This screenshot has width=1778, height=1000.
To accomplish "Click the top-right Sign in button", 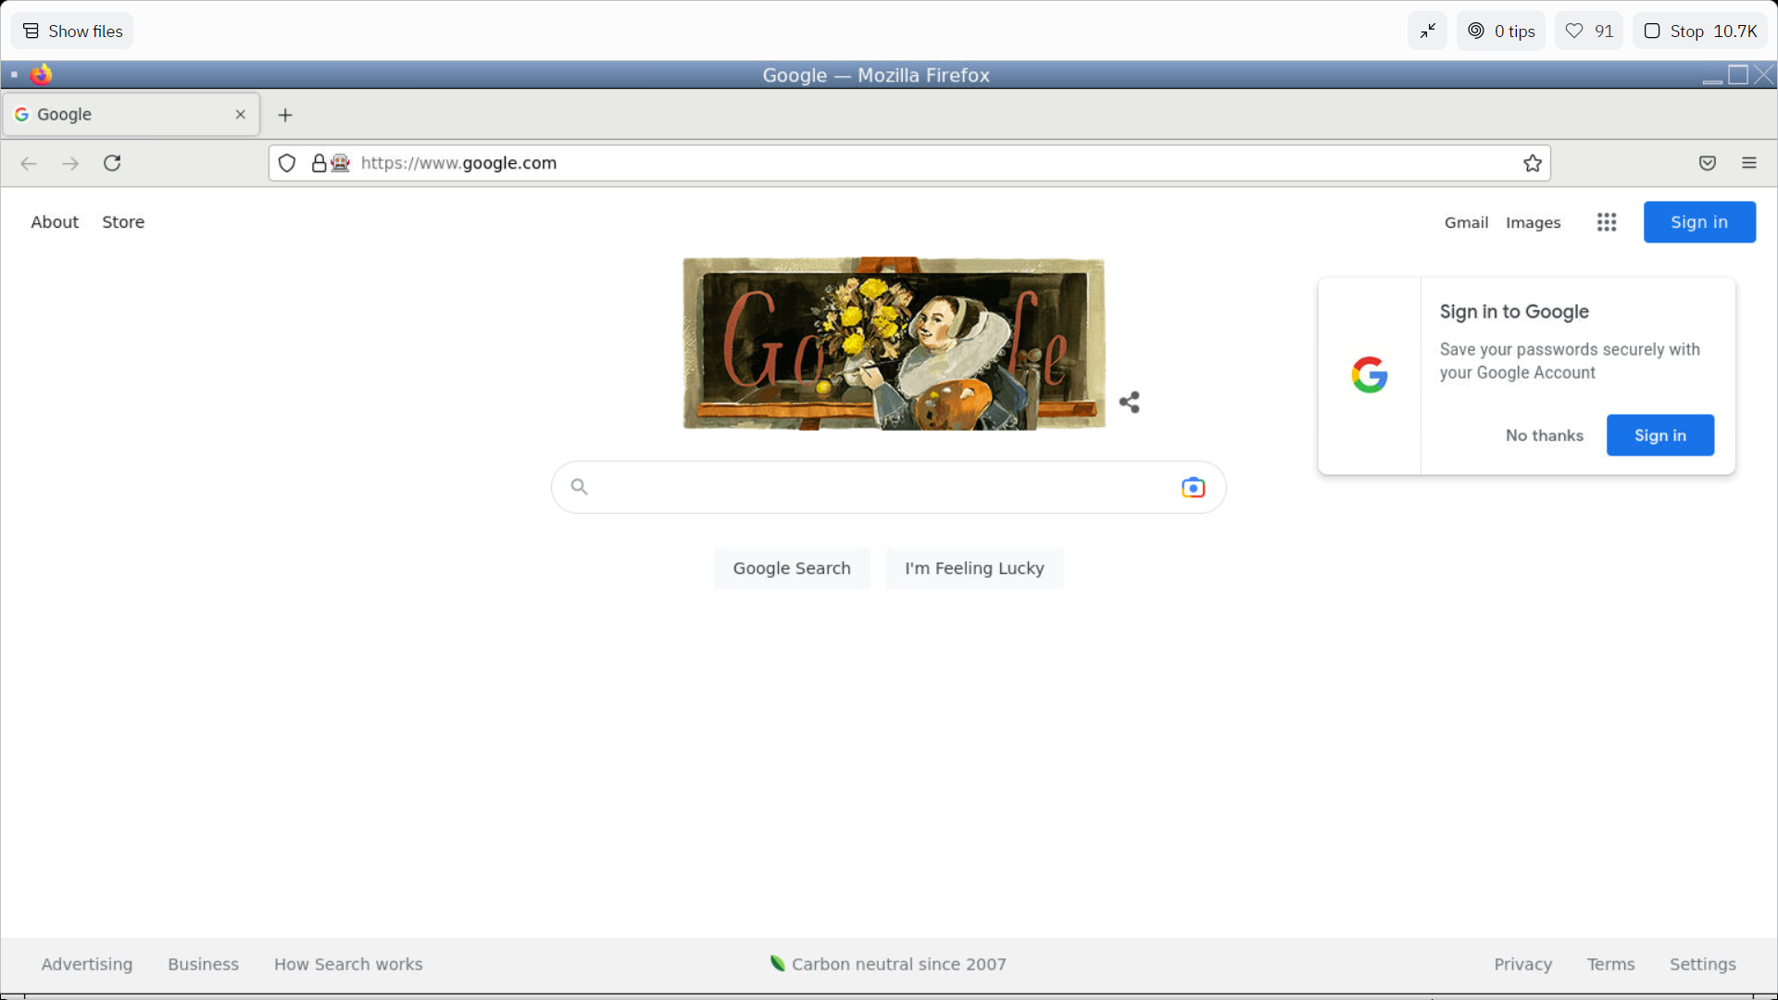I will point(1699,222).
